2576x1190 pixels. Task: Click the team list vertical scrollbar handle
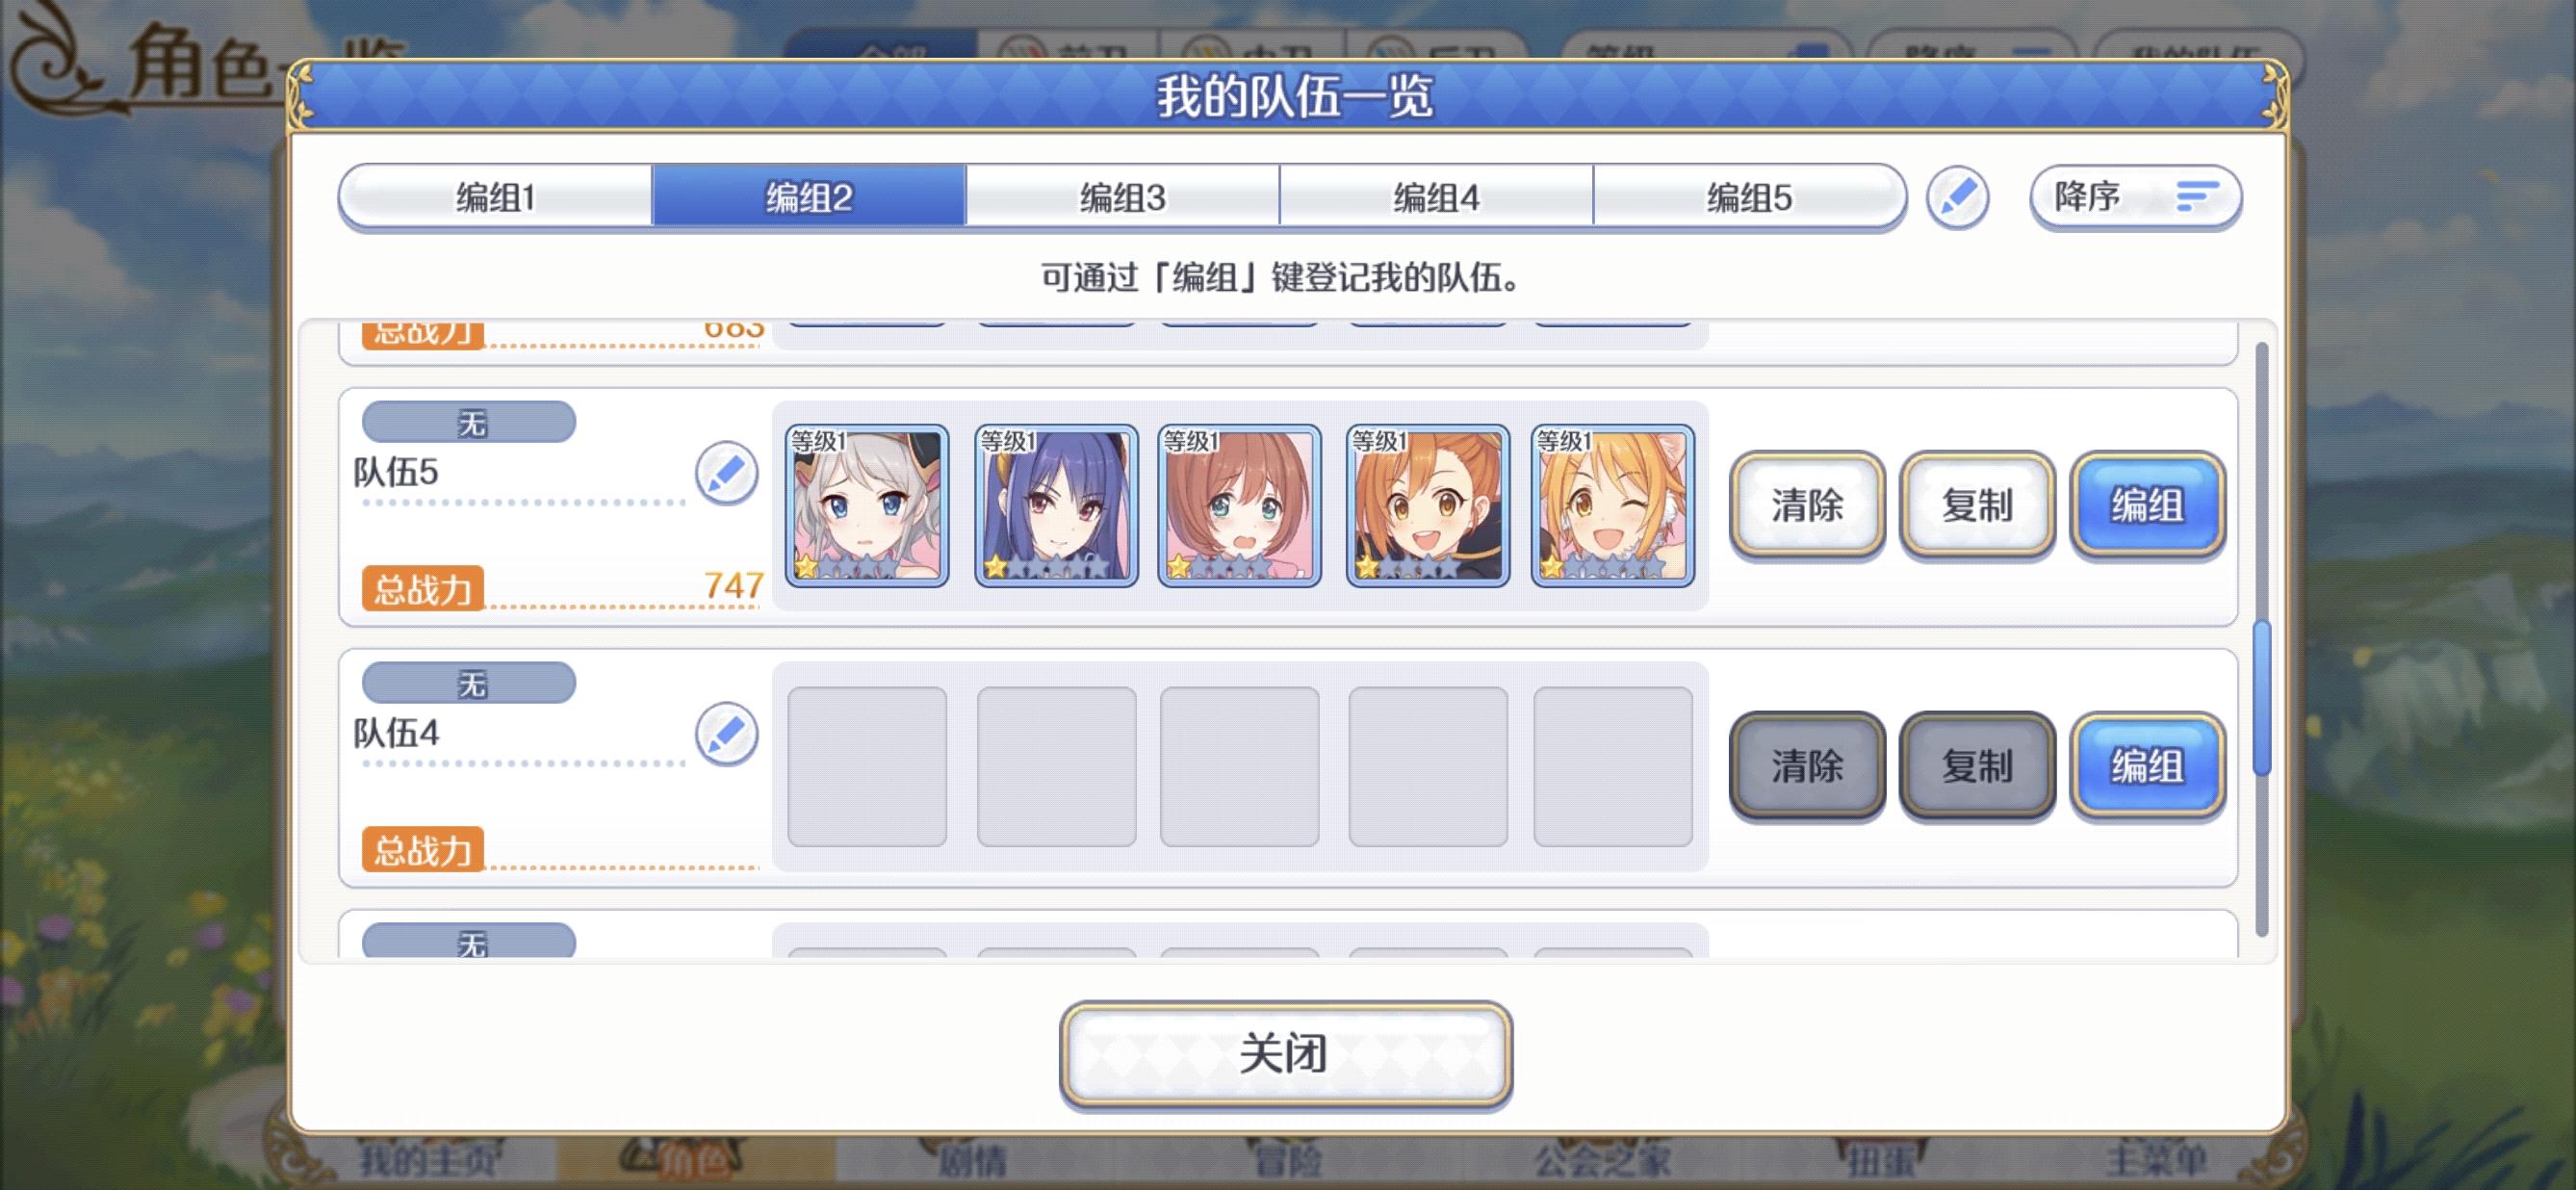[2261, 697]
